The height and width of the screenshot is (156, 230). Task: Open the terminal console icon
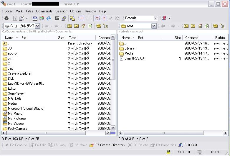[x=57, y=18]
